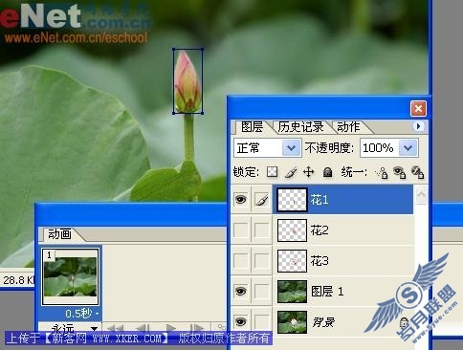Switch to the 历史记录 tab
The image size is (463, 350).
[x=300, y=127]
